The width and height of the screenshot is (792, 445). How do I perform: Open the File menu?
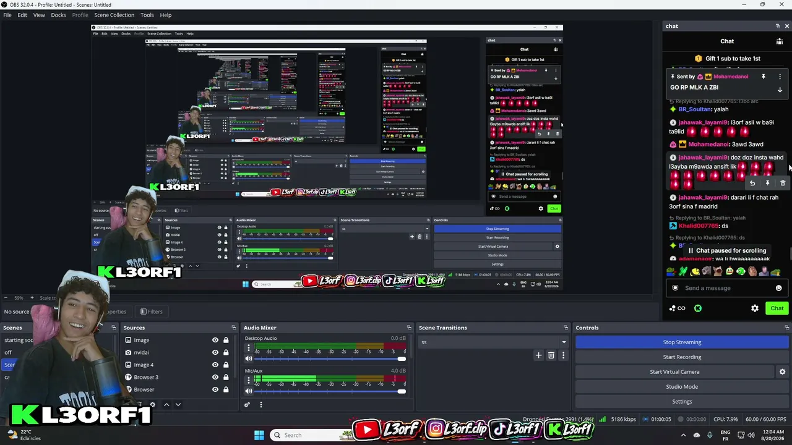point(7,15)
